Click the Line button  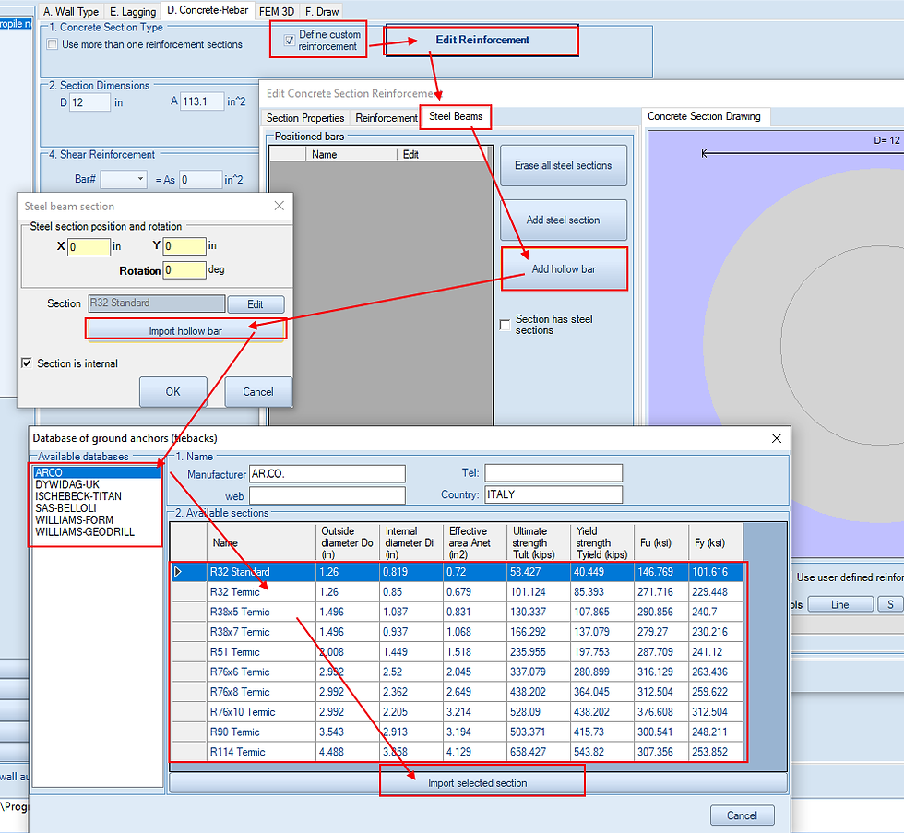[x=840, y=605]
